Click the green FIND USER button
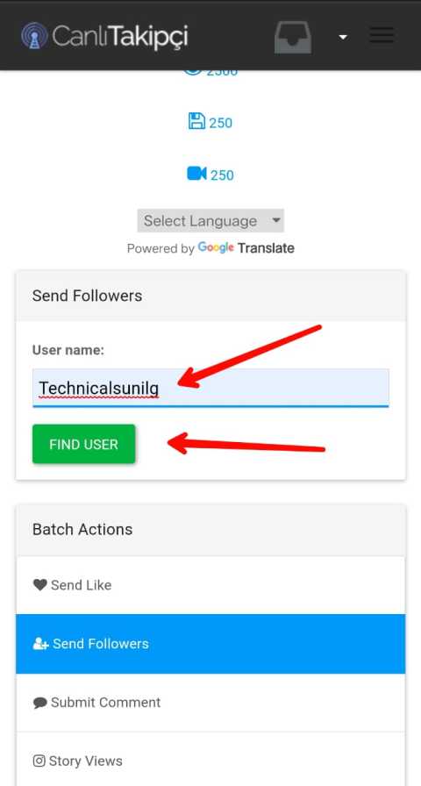The image size is (421, 786). tap(83, 444)
